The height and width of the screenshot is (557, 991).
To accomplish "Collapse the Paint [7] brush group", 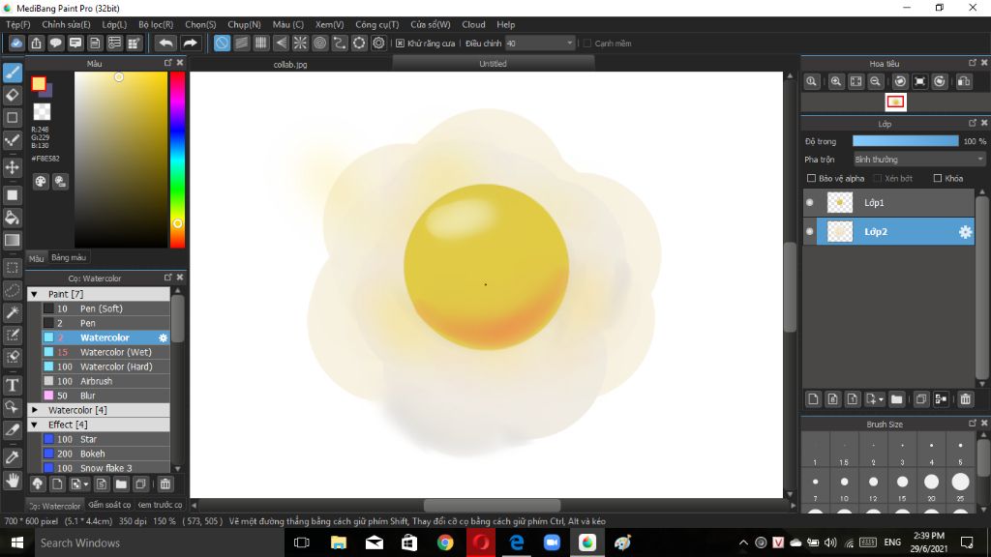I will (34, 294).
